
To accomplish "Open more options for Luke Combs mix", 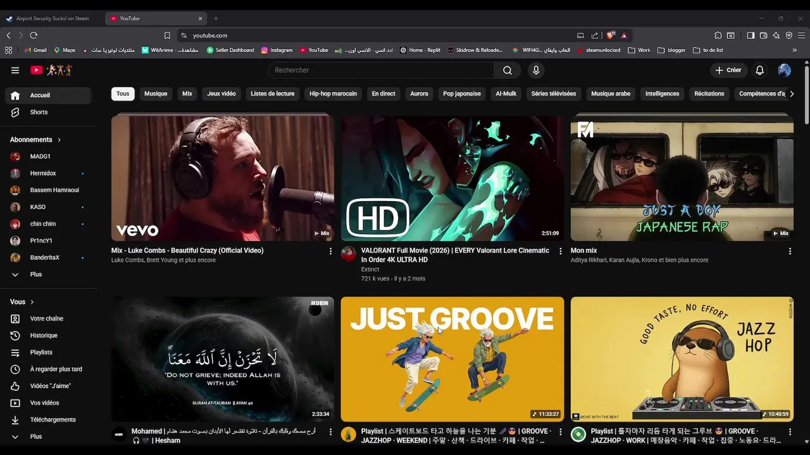I will coord(330,251).
